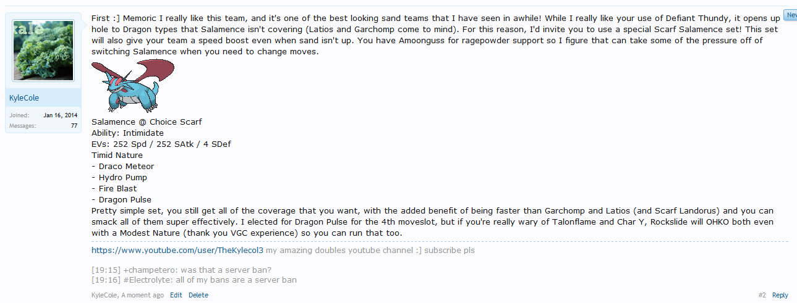The image size is (797, 303).
Task: Click the 'Draco Meteor' move line
Action: 122,167
